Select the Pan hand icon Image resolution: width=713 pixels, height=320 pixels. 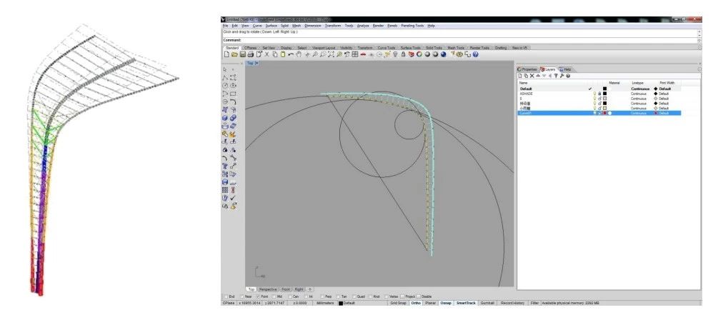pyautogui.click(x=299, y=54)
